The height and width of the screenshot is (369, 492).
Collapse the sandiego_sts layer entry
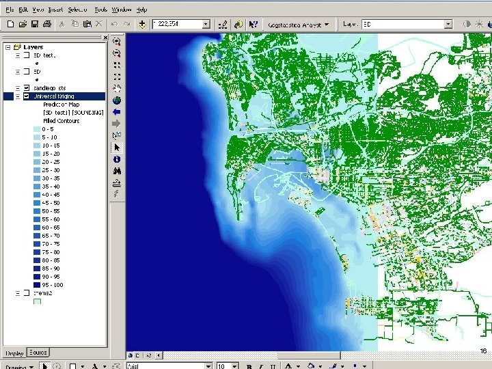[x=18, y=88]
